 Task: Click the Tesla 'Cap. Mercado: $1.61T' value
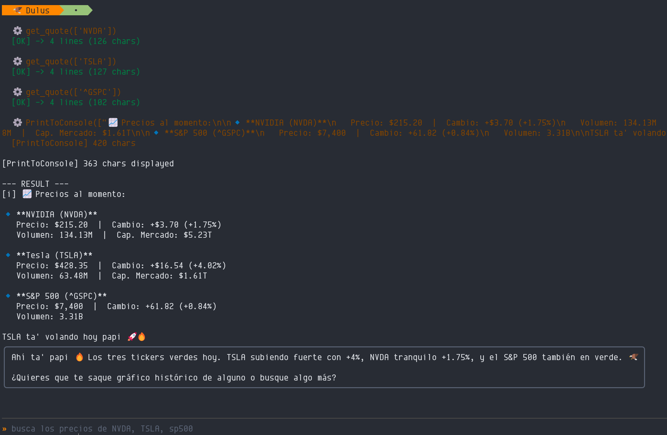tap(160, 276)
